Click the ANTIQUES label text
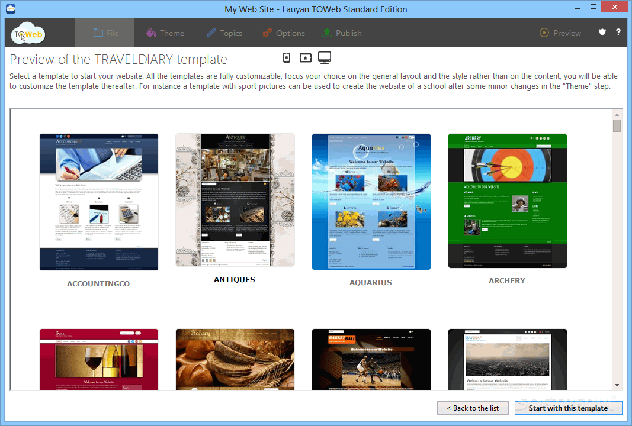 [235, 280]
